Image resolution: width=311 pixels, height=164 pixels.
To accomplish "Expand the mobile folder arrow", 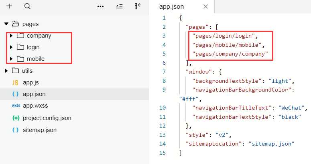I will click(x=11, y=59).
